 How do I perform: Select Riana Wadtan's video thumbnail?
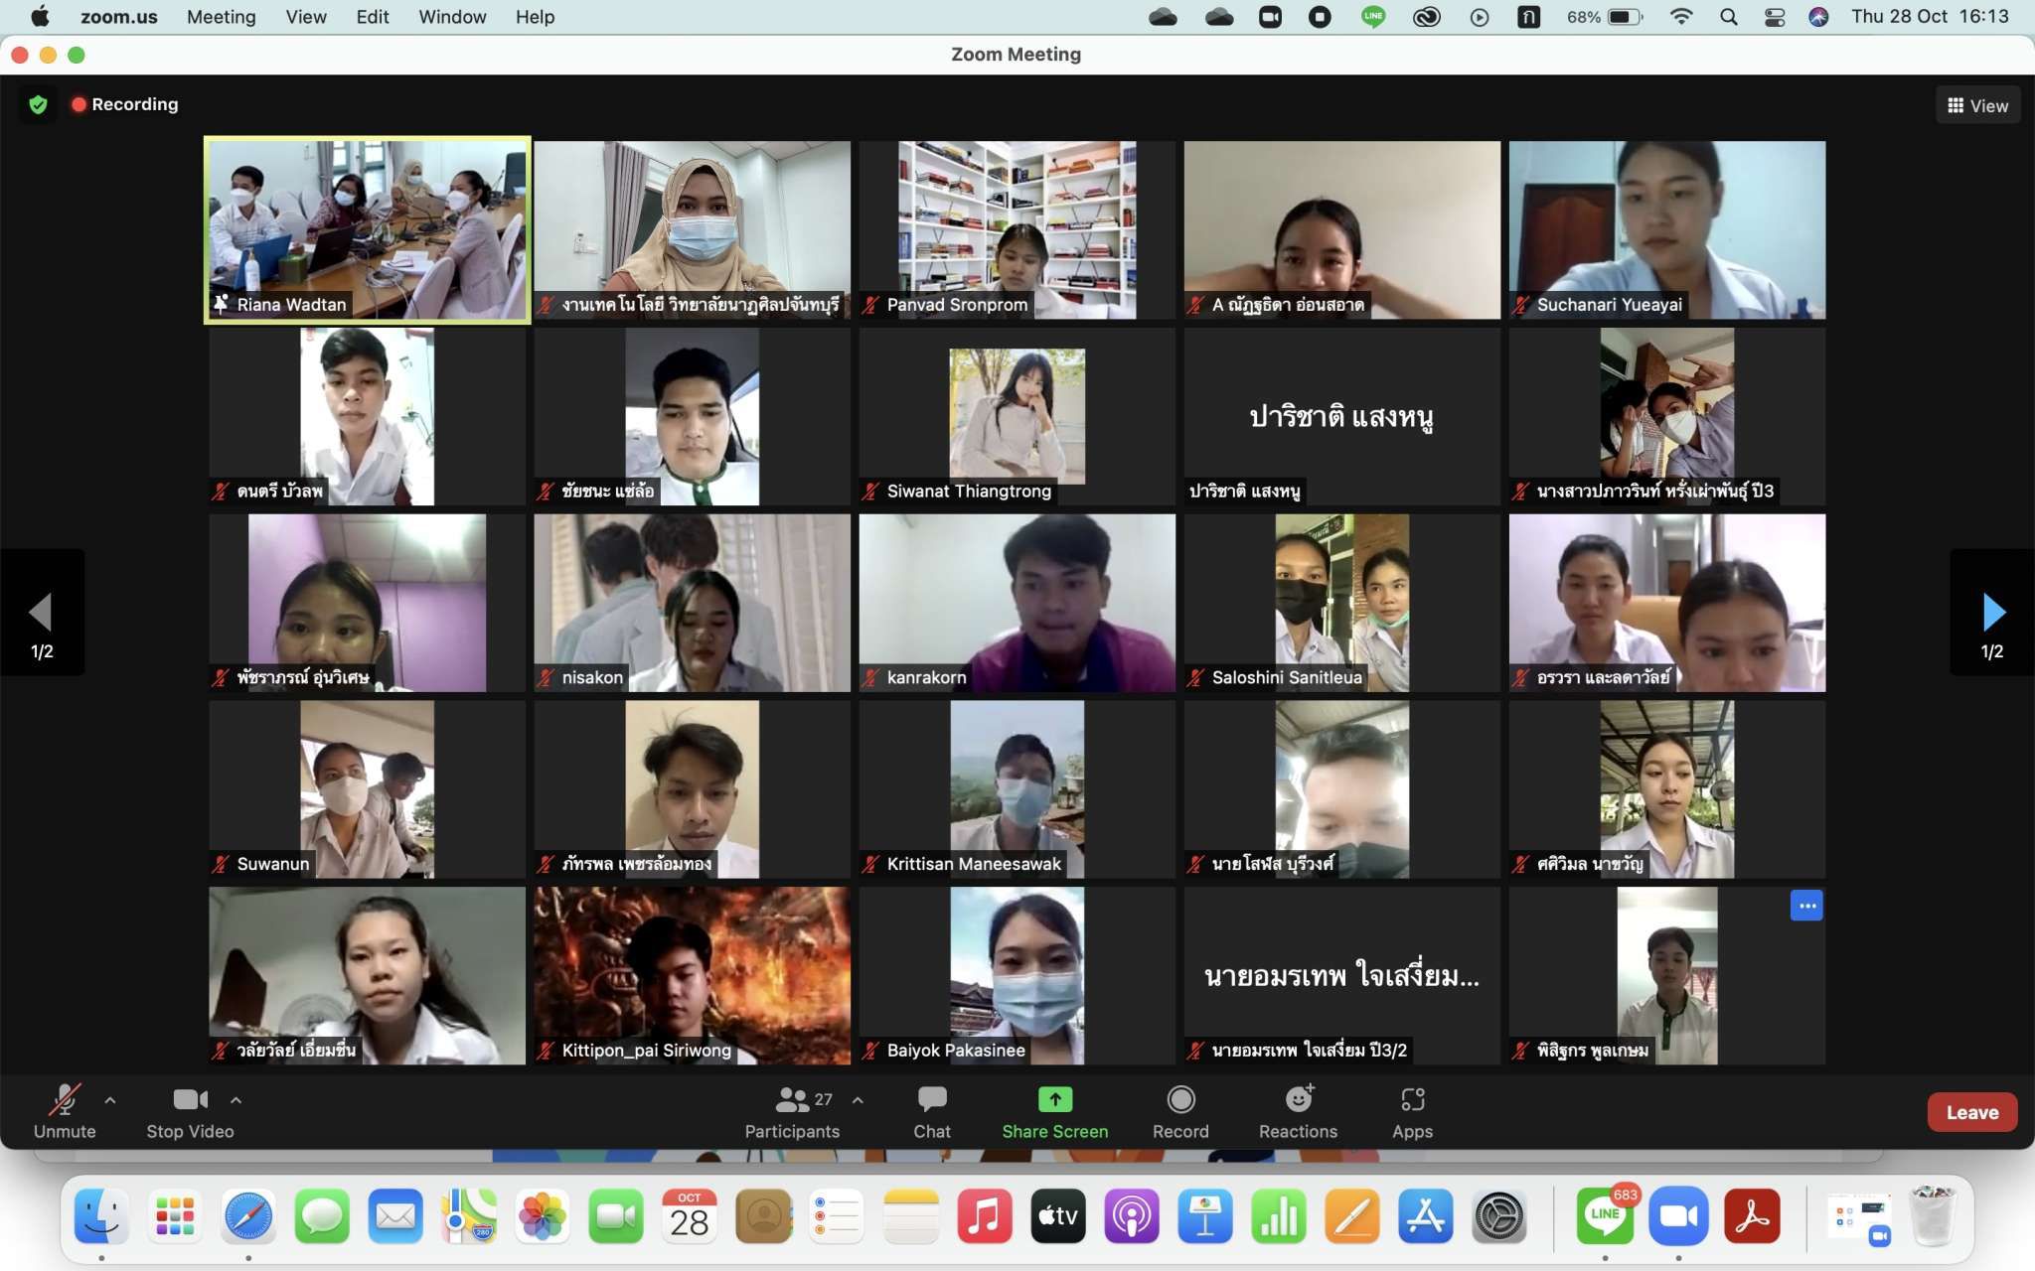tap(367, 229)
